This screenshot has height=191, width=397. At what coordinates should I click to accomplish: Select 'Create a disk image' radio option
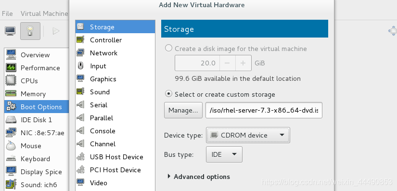tap(168, 48)
